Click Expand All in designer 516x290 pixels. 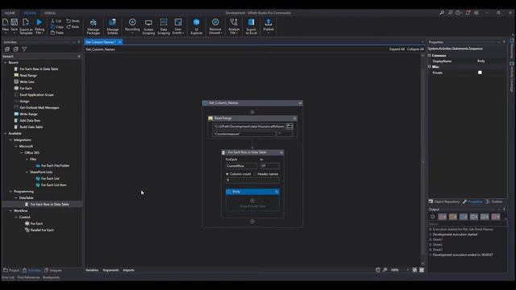point(397,49)
